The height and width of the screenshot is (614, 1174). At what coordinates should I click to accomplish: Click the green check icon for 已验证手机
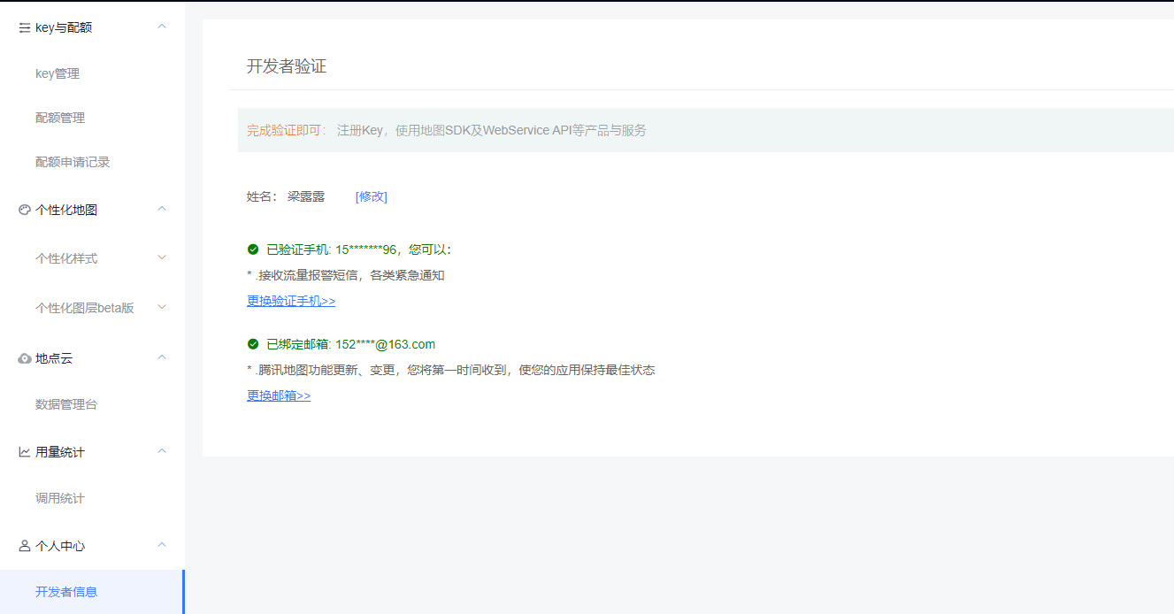[x=253, y=249]
